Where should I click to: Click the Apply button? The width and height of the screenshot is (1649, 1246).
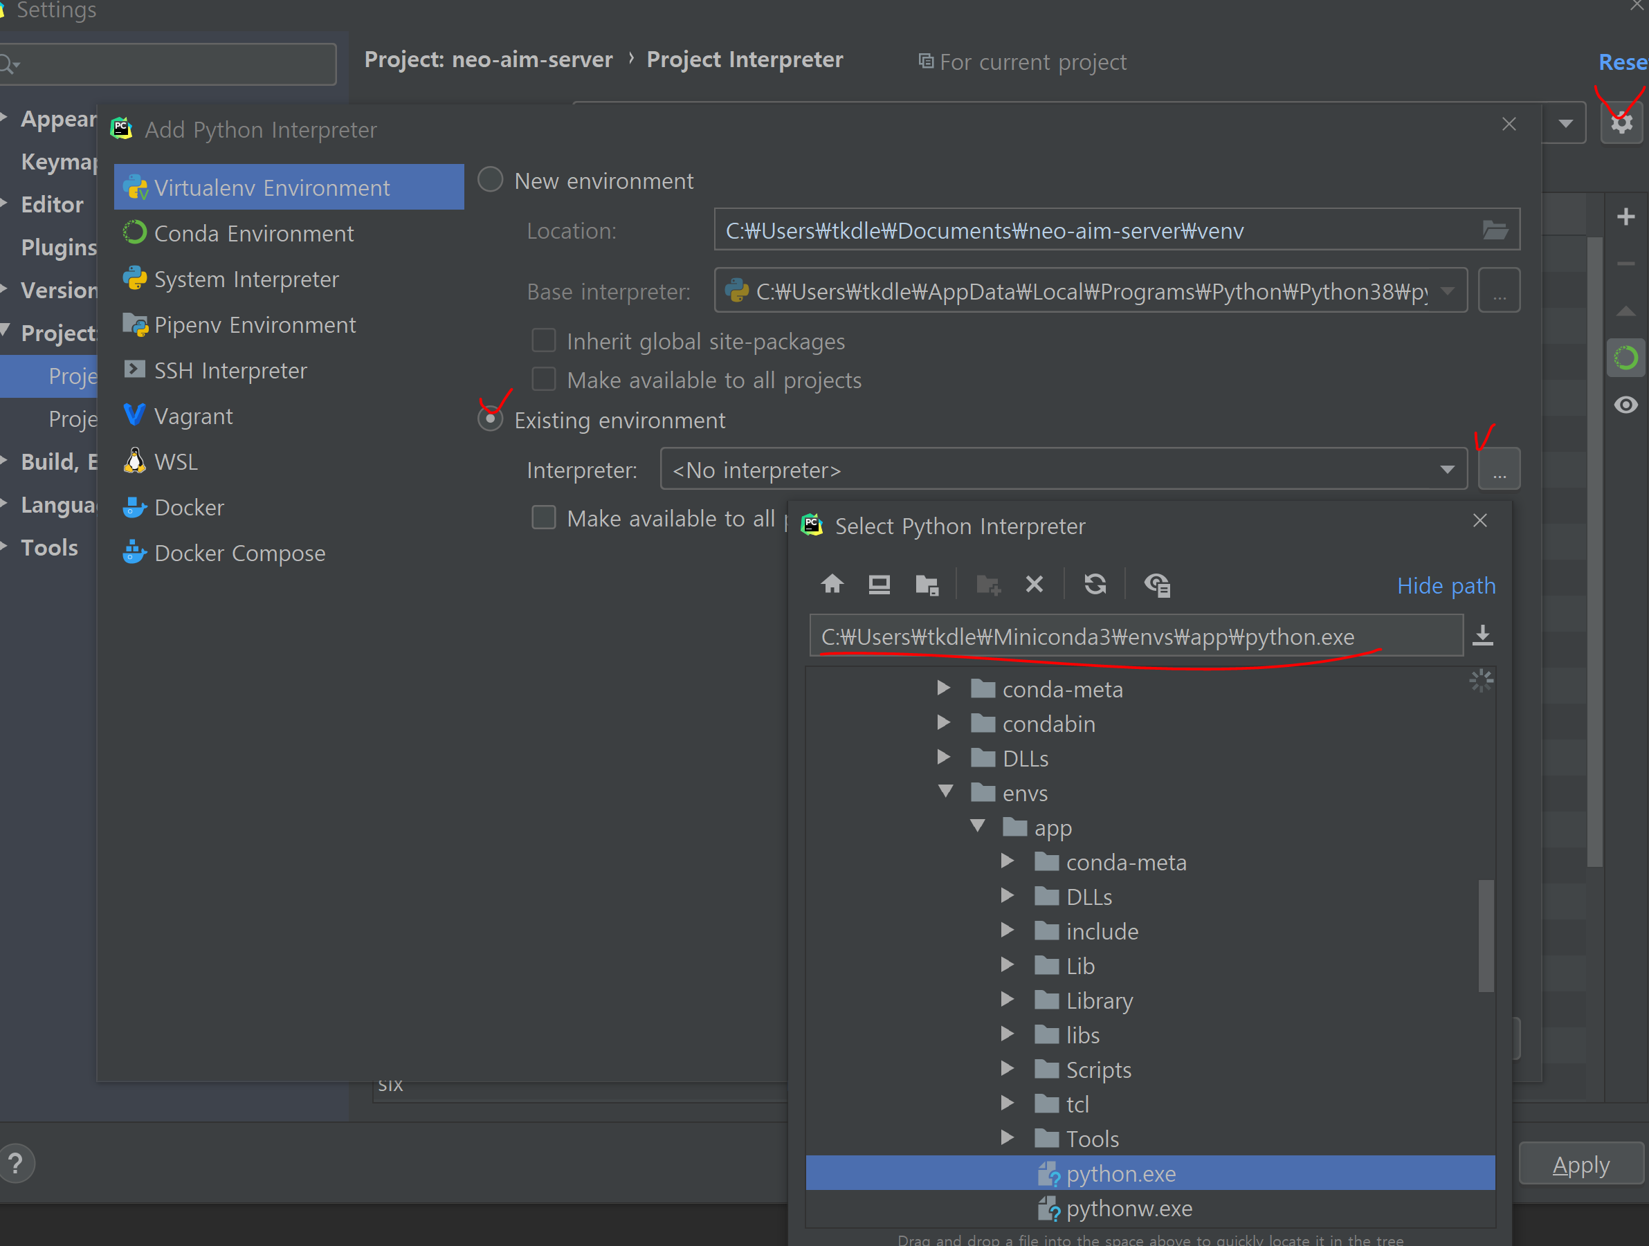1580,1164
